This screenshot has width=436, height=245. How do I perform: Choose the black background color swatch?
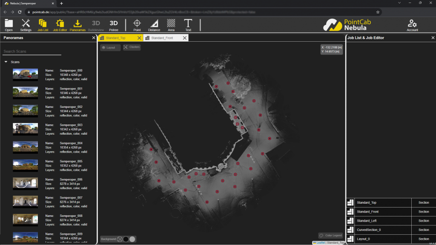[126, 239]
